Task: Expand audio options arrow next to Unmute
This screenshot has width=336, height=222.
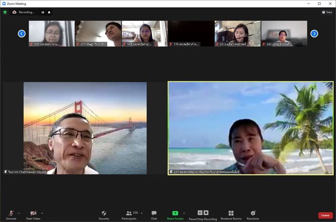Action: click(19, 213)
